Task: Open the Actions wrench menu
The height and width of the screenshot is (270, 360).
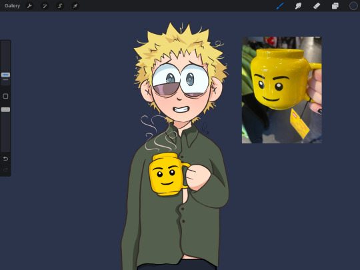Action: [29, 6]
